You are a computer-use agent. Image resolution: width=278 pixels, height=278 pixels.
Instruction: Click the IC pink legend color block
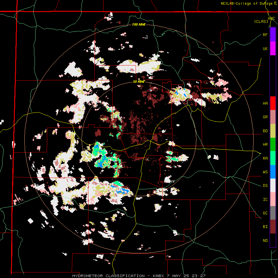point(273,199)
